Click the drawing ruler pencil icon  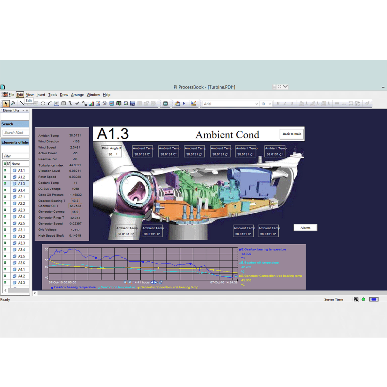point(193,103)
